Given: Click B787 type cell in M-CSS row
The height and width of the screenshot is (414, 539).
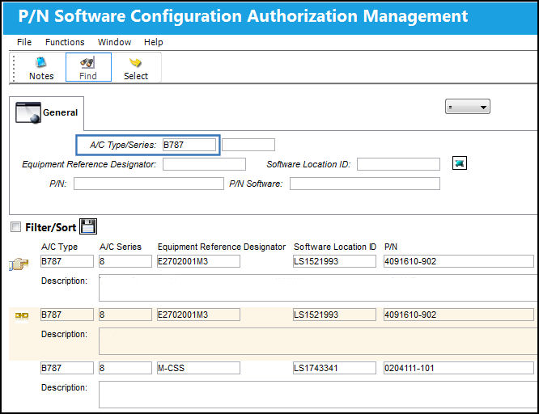Looking at the screenshot, I should (x=66, y=368).
